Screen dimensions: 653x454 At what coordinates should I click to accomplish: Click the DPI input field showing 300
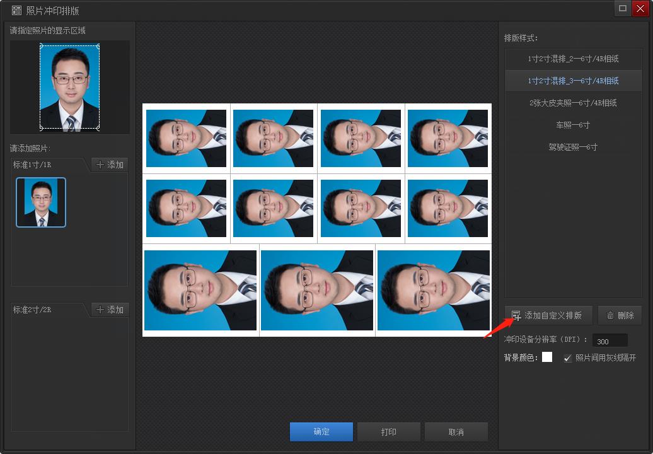(610, 341)
